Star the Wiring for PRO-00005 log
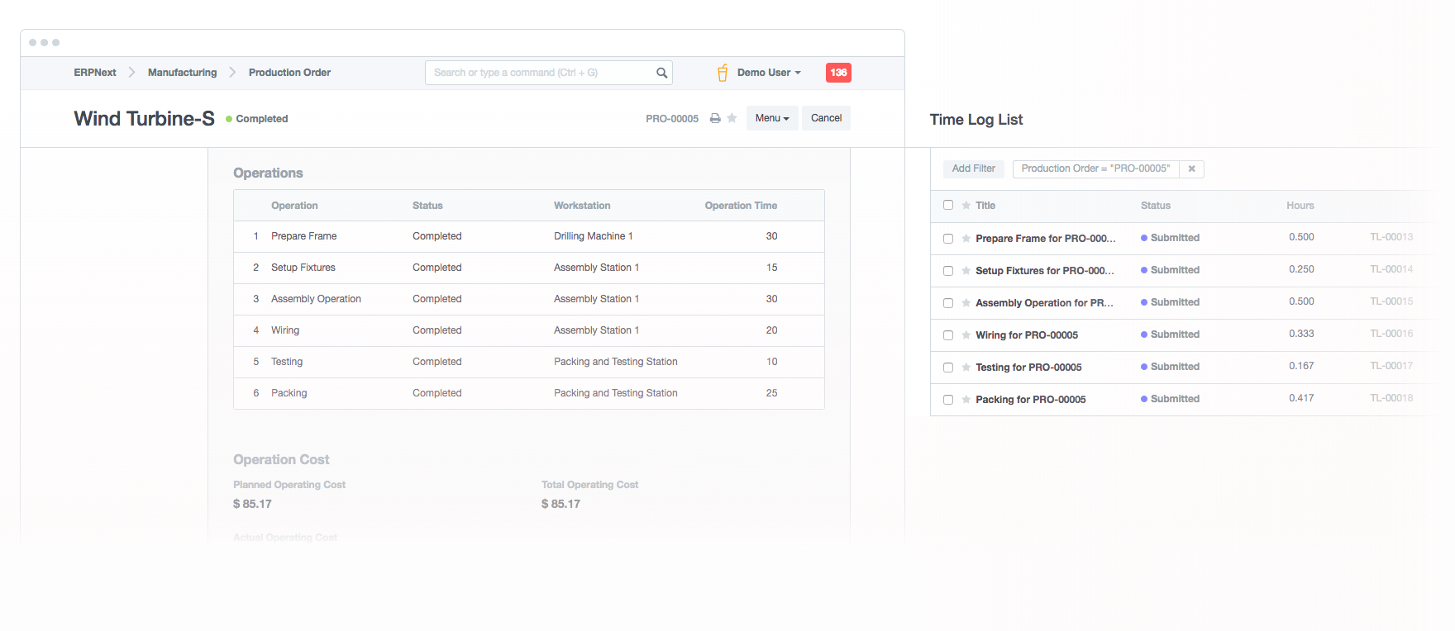The image size is (1455, 631). click(x=966, y=334)
